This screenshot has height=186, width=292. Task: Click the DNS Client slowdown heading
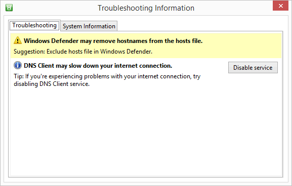click(x=98, y=66)
